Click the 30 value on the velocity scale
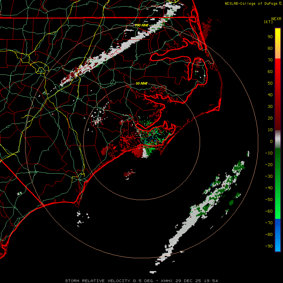The height and width of the screenshot is (283, 283). click(x=270, y=107)
